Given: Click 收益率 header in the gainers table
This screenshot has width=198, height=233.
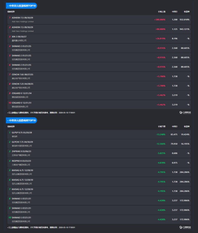Looking at the screenshot, I should point(186,12).
